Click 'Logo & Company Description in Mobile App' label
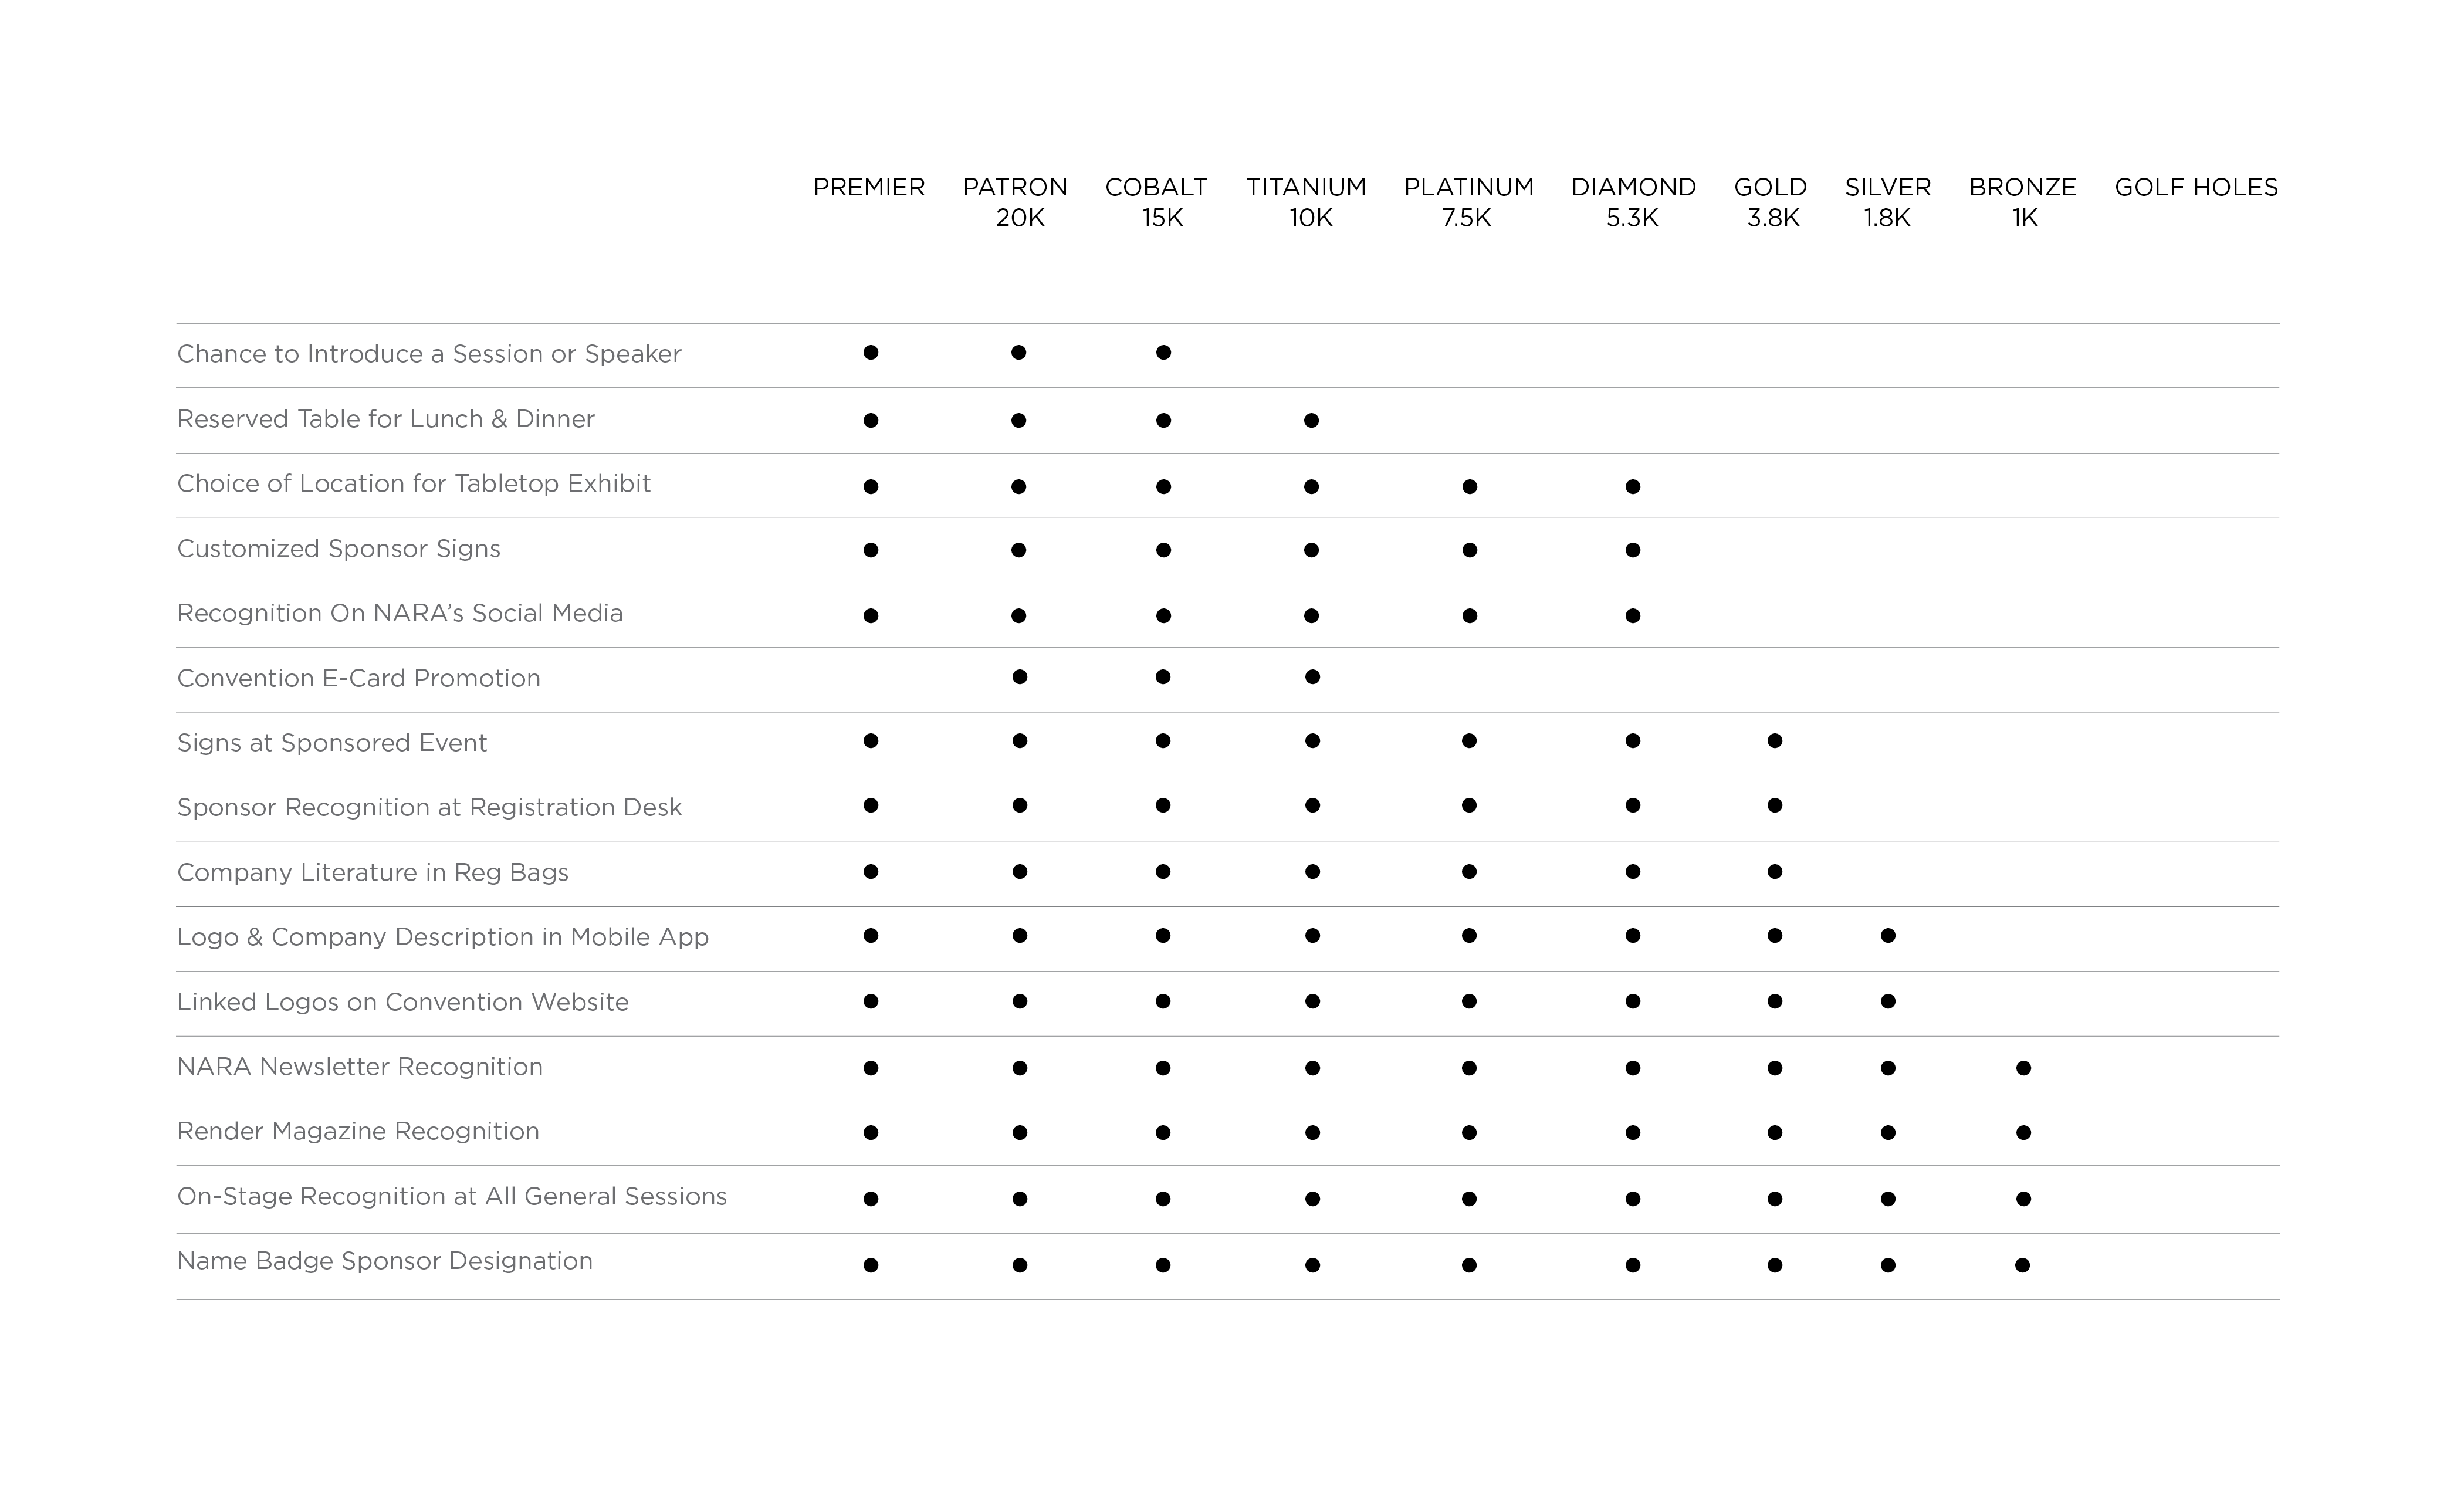The height and width of the screenshot is (1496, 2464). coord(442,937)
